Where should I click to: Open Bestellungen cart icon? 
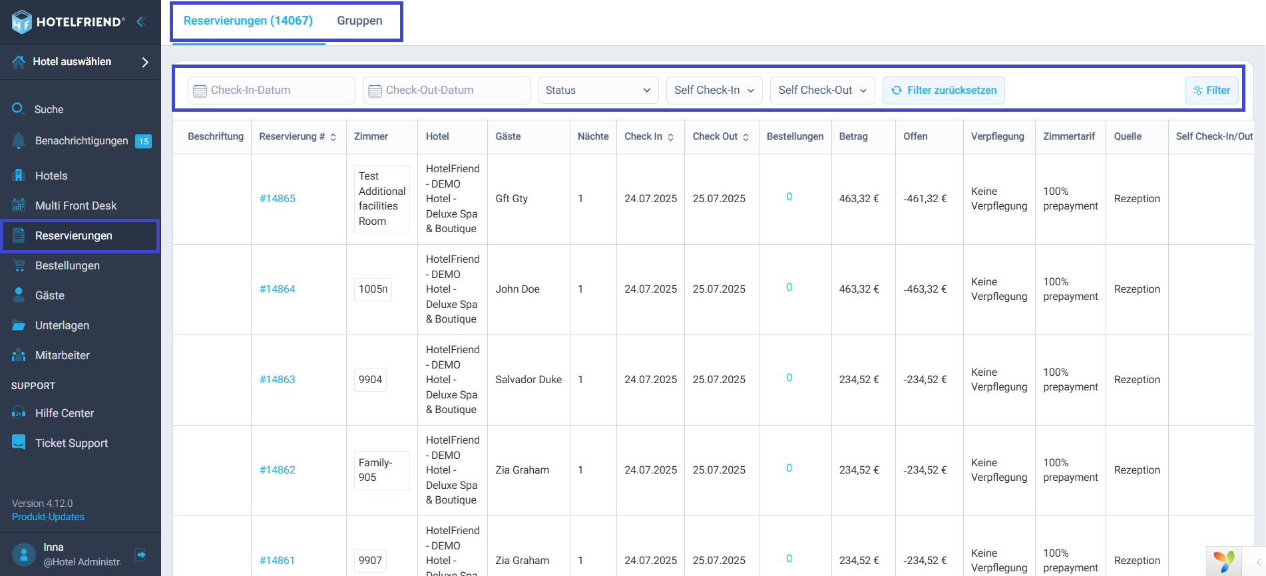[19, 265]
